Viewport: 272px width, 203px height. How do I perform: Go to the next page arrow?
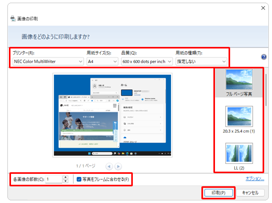point(118,166)
